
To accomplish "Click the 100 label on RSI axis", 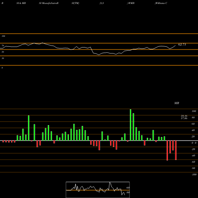I will coord(3,36).
